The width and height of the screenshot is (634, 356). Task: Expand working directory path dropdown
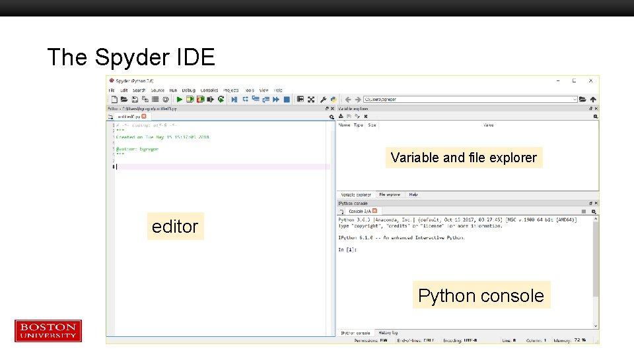click(x=575, y=100)
